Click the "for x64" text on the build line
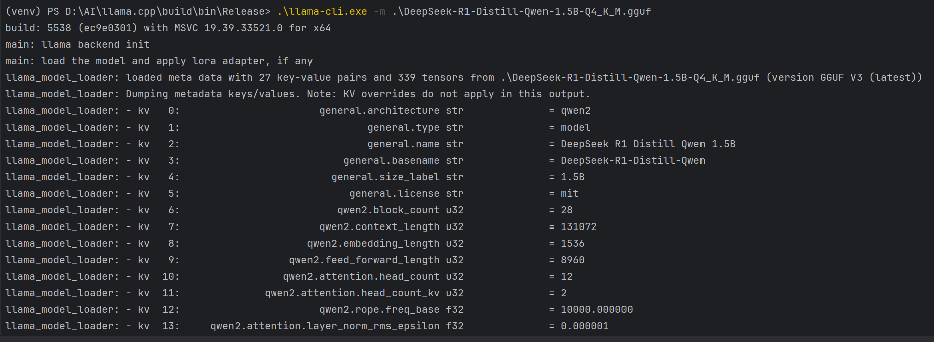Viewport: 934px width, 342px height. (310, 28)
